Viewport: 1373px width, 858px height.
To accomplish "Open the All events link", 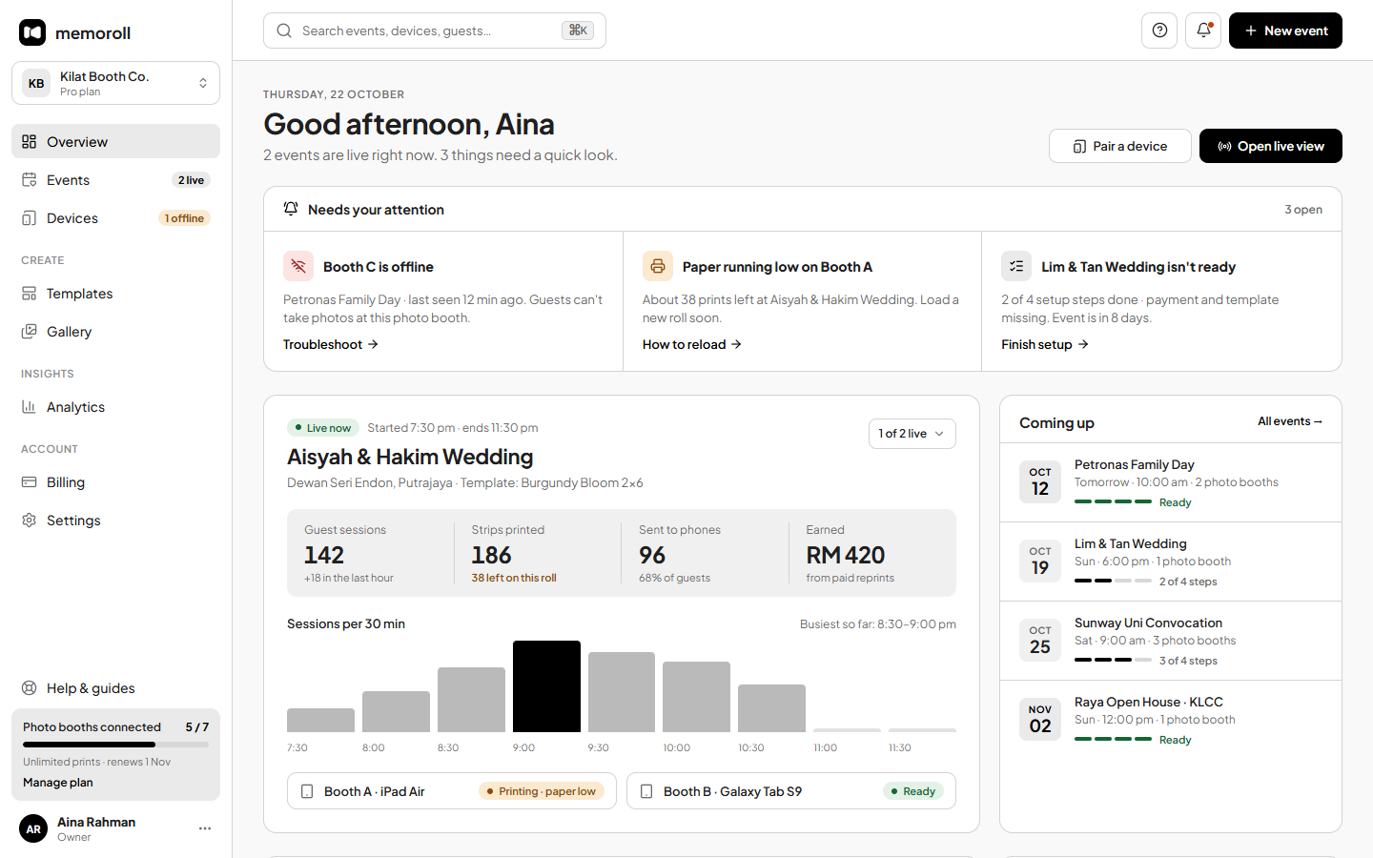I will click(x=1290, y=421).
